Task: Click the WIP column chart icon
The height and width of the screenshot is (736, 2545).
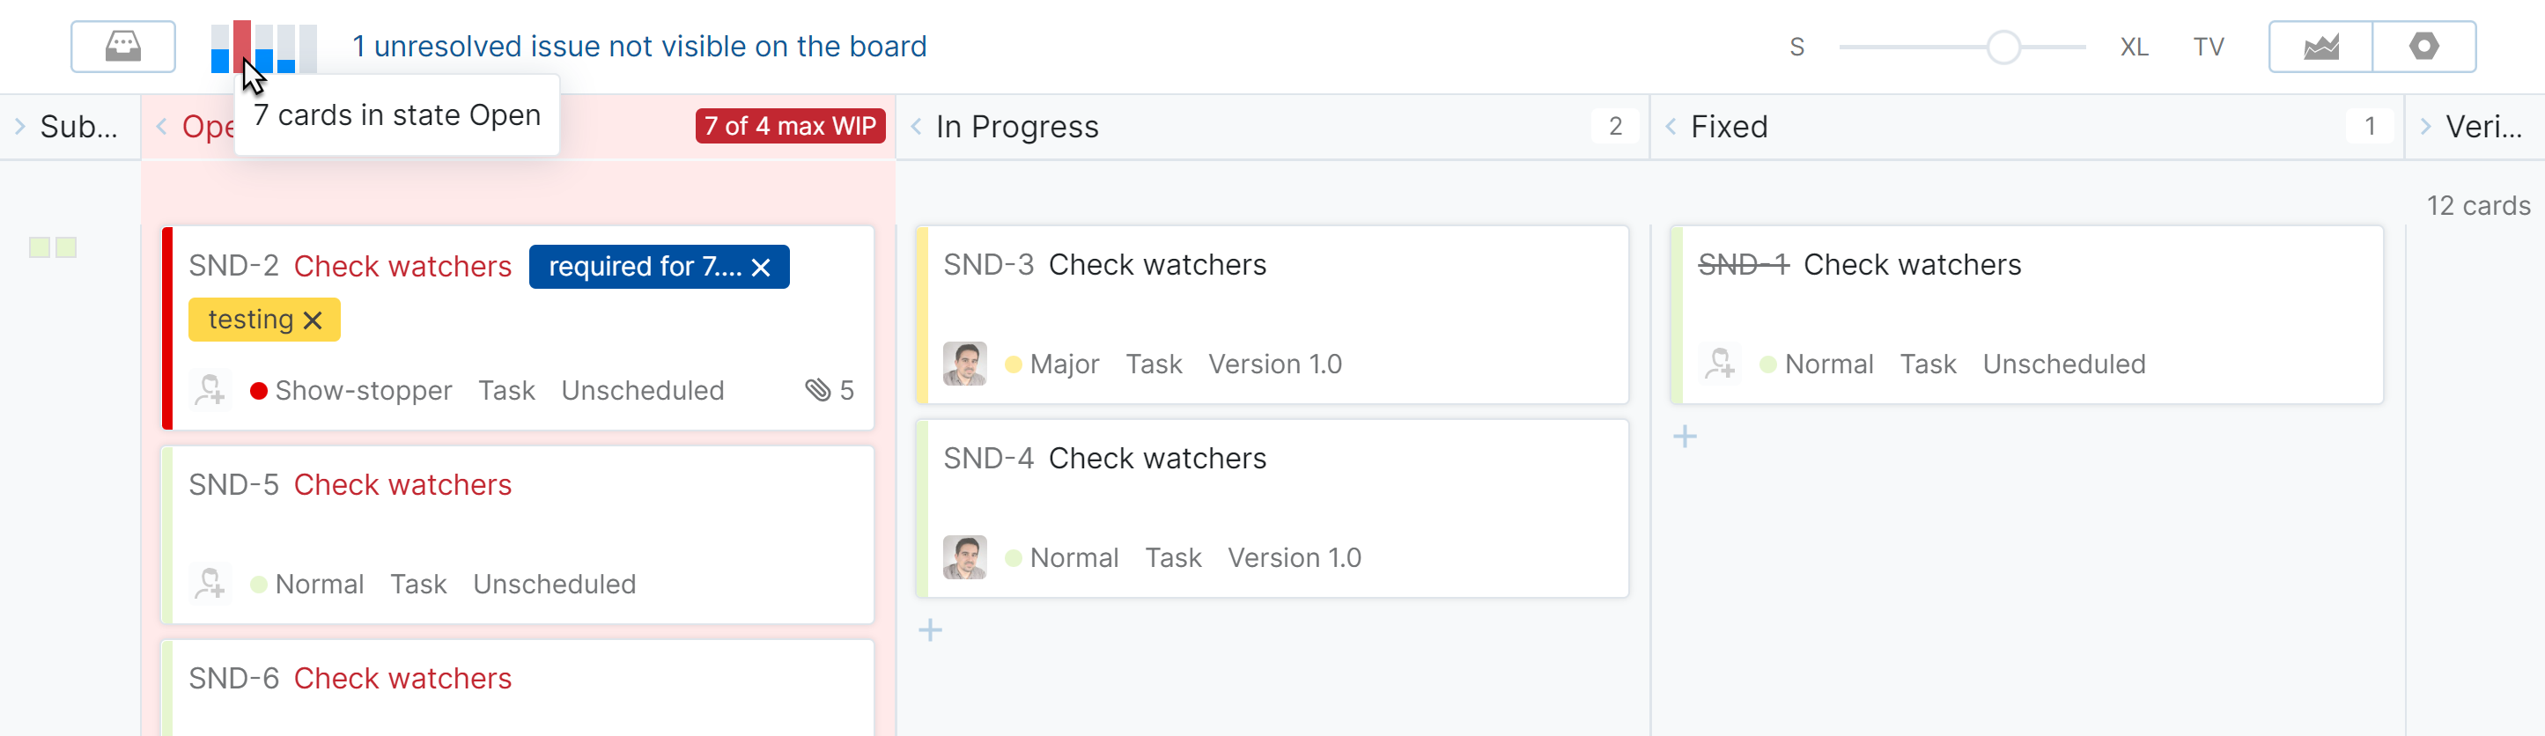Action: (264, 48)
